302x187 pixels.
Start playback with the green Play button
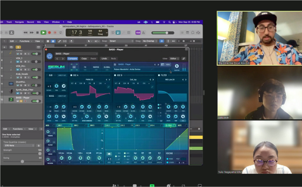[x=43, y=33]
